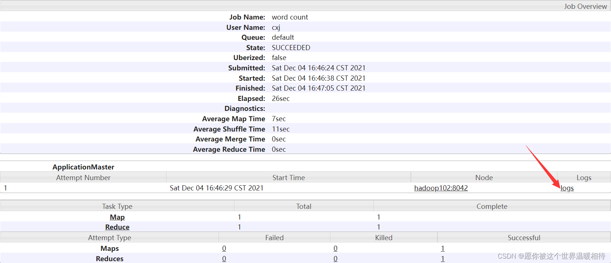This screenshot has height=263, width=611.
Task: Select the Started time 16:46:38 value
Action: (319, 78)
